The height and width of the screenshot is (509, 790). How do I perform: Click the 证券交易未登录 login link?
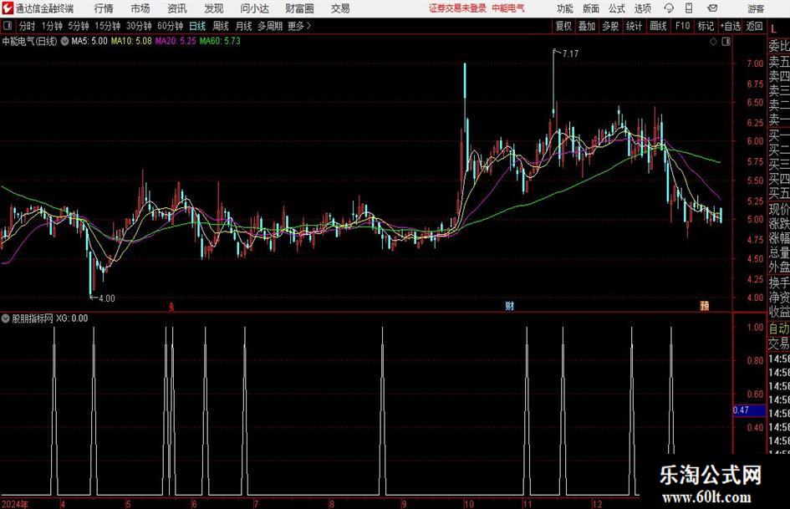(x=457, y=8)
